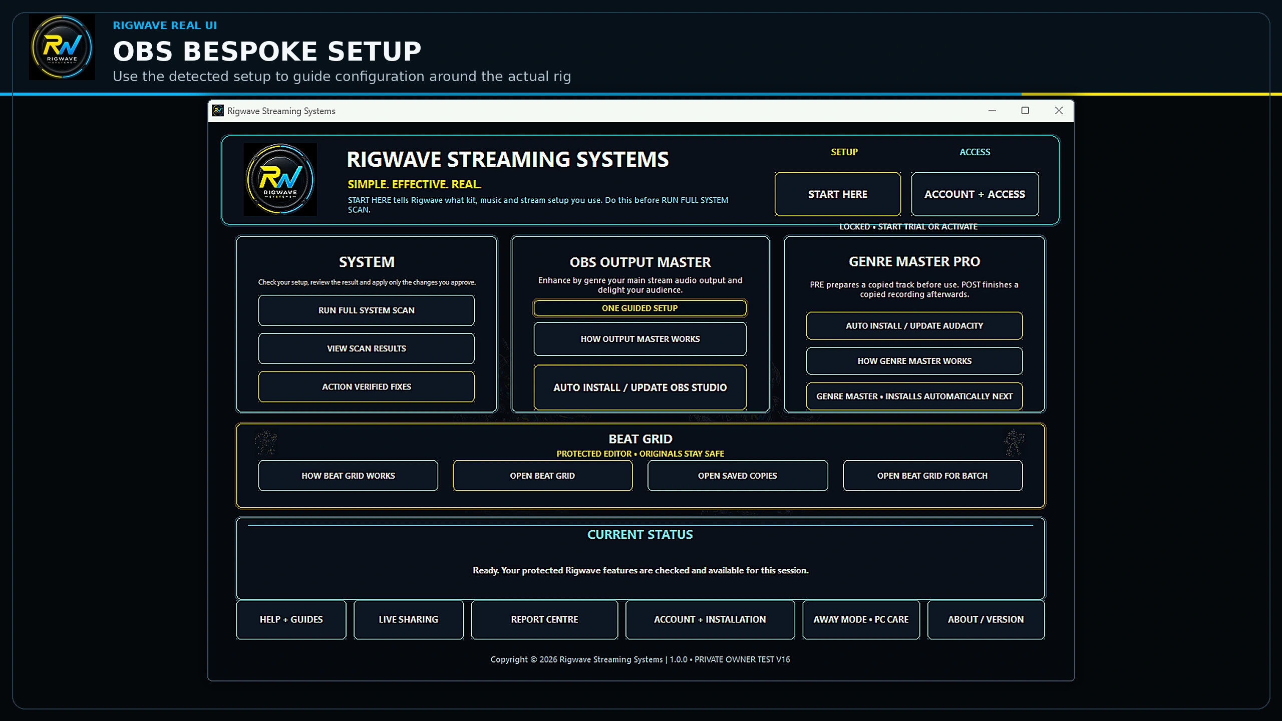Click the Rigwave logo inside the app header
Viewport: 1282px width, 721px height.
coord(280,179)
